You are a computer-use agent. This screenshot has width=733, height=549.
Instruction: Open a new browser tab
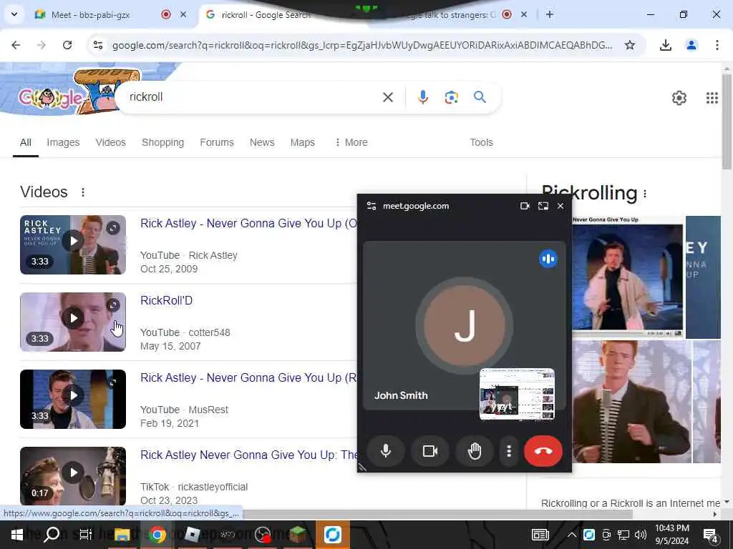(x=550, y=14)
